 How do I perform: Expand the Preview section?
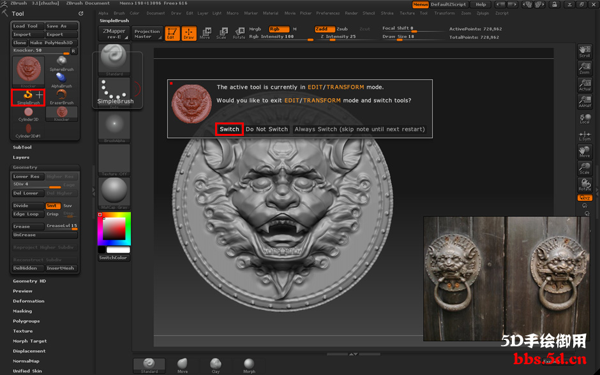pyautogui.click(x=22, y=291)
